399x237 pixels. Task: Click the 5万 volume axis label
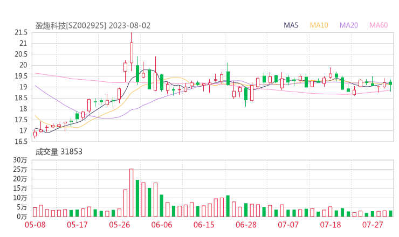(22, 207)
